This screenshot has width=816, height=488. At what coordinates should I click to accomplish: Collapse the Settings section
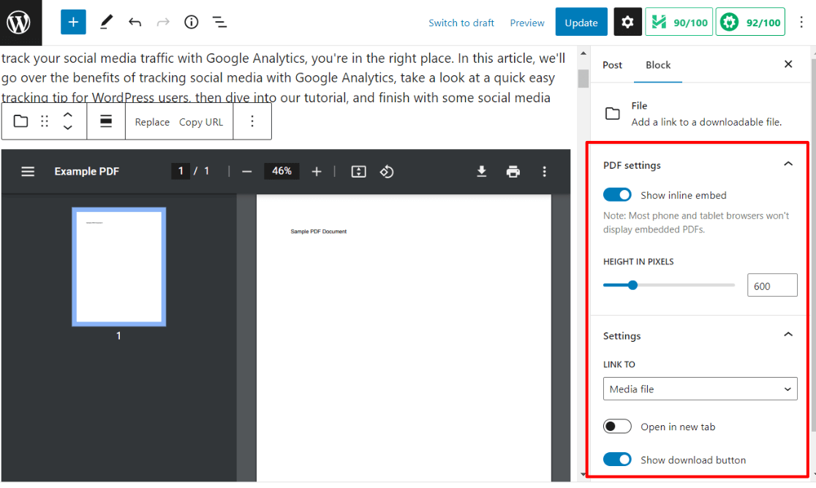point(787,334)
